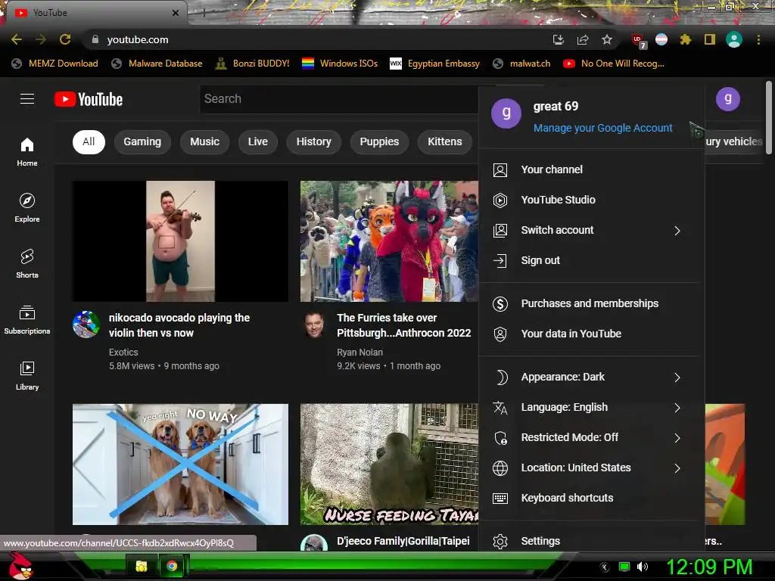
Task: Click the install app icon in address bar
Action: [559, 39]
